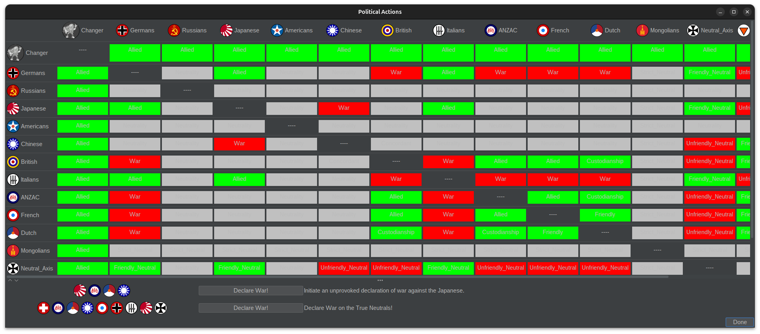The width and height of the screenshot is (760, 334).
Task: Click Italian fasces flag in lower action row
Action: (x=131, y=308)
